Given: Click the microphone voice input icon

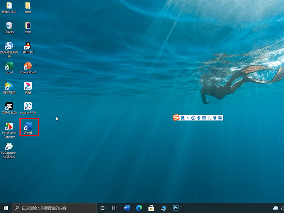Looking at the screenshot, I should 199,118.
